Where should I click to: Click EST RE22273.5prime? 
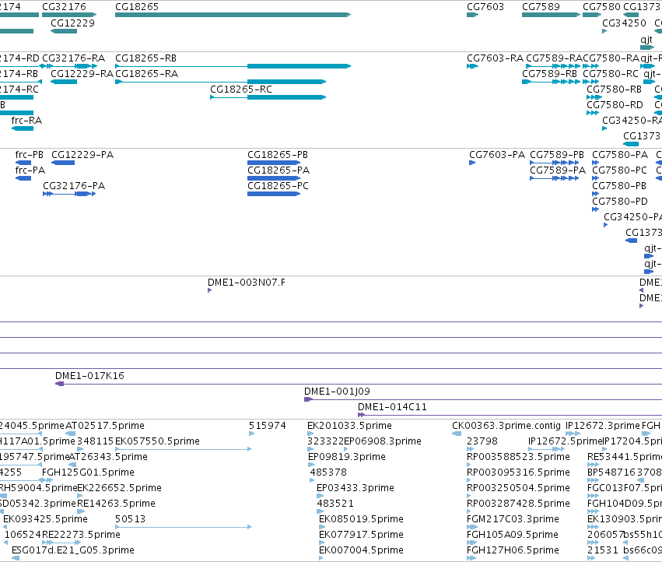tap(61, 543)
